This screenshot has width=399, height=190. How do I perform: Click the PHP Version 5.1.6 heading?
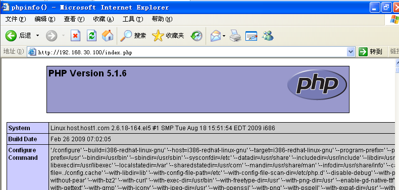click(x=87, y=73)
